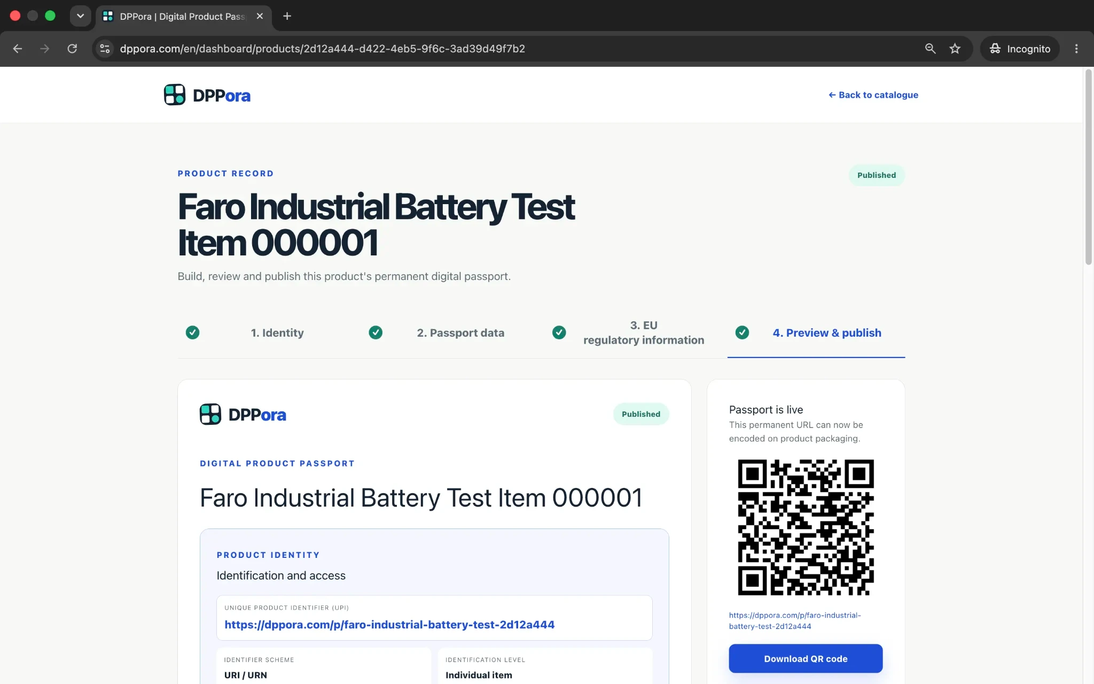Click the Back to catalogue link
This screenshot has width=1094, height=684.
pos(873,95)
